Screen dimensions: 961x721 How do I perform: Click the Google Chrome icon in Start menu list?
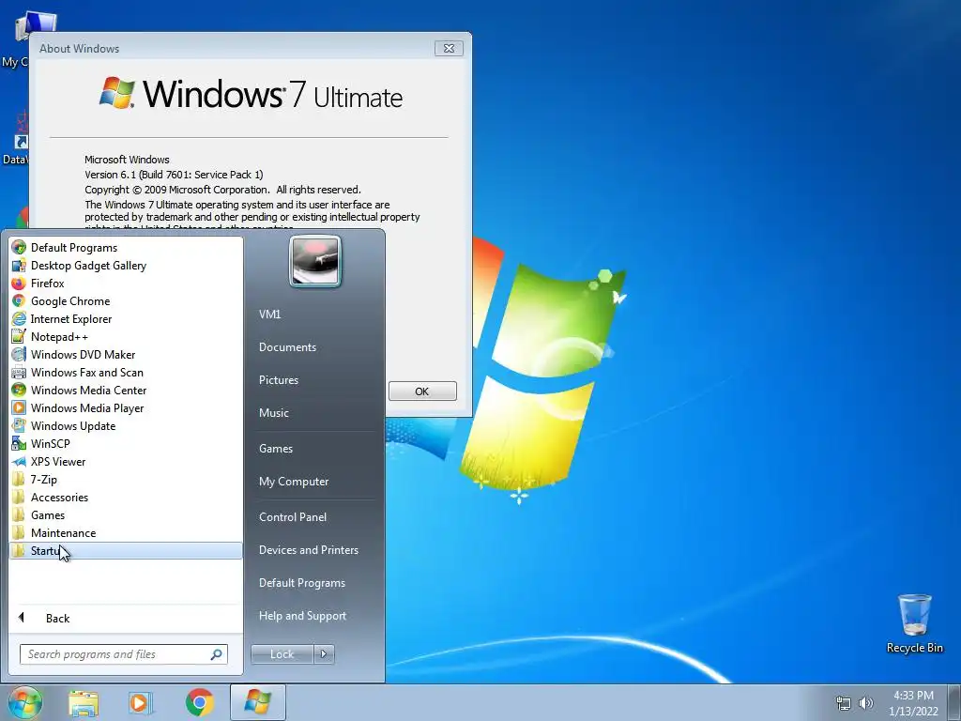(x=19, y=301)
